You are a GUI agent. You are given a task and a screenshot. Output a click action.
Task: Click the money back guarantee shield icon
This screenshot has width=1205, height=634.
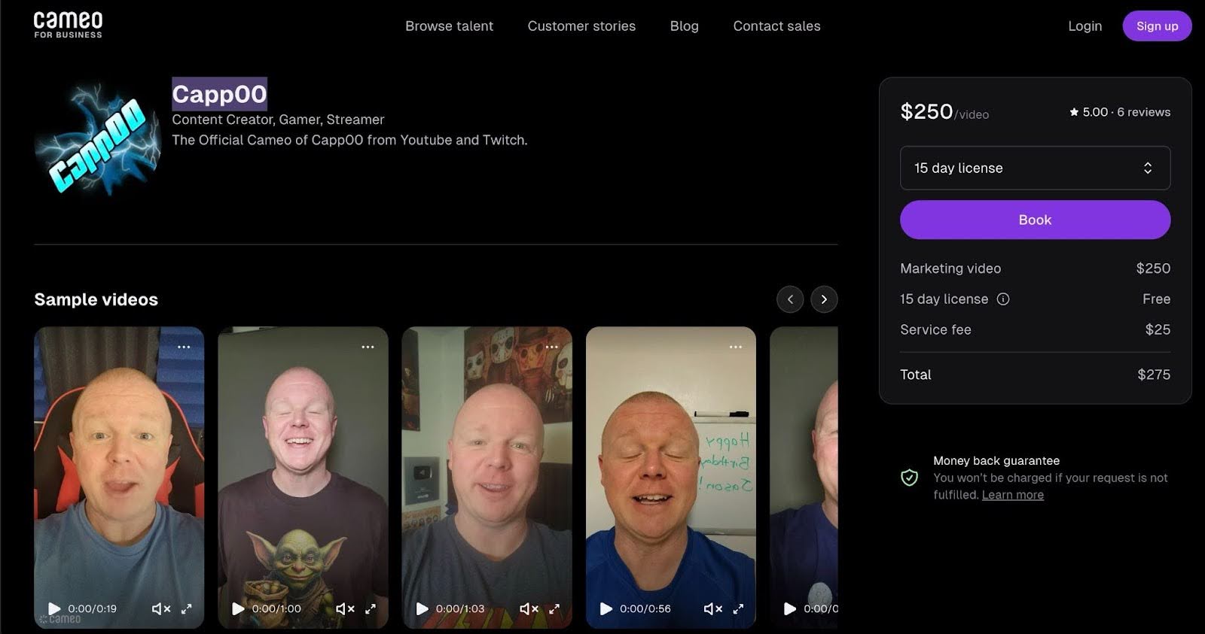pyautogui.click(x=909, y=477)
